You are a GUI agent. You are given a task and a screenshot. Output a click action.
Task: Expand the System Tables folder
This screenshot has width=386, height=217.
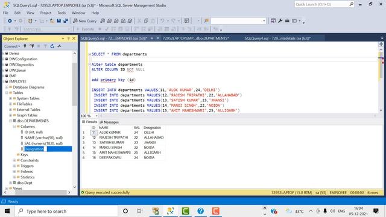pyautogui.click(x=11, y=98)
